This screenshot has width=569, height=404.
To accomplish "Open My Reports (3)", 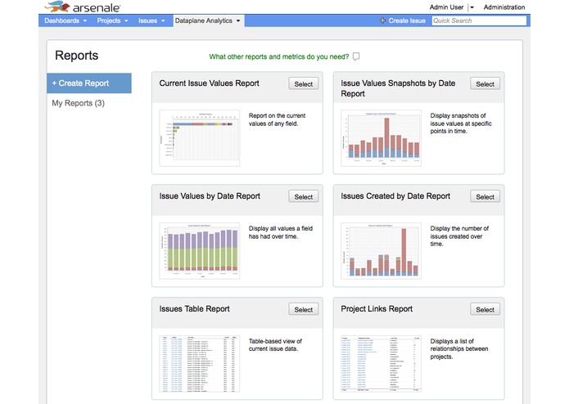I will (79, 103).
